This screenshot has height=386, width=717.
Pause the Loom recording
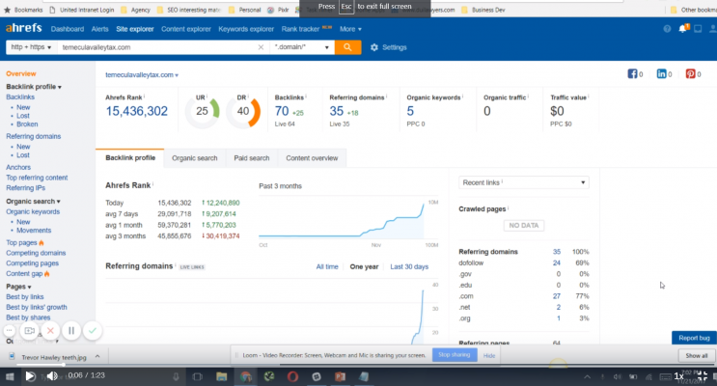(71, 330)
